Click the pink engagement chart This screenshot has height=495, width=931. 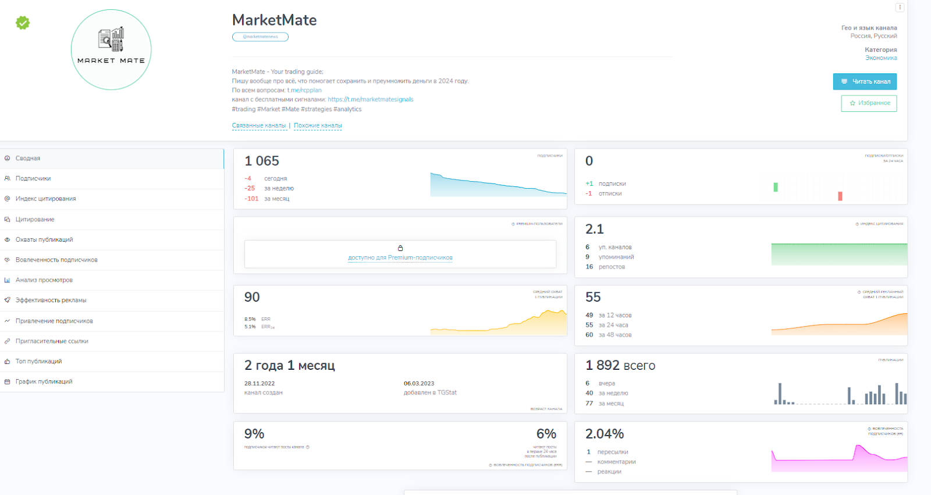click(839, 458)
